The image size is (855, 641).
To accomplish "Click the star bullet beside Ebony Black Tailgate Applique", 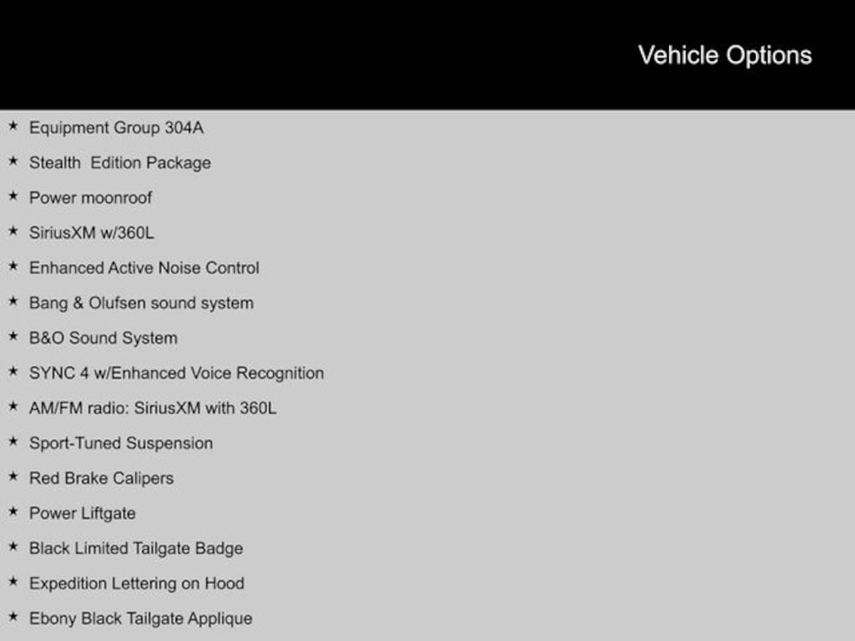I will tap(13, 618).
